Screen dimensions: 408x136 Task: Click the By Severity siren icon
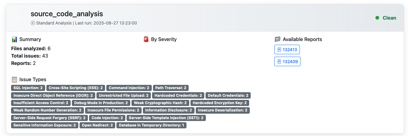point(146,39)
